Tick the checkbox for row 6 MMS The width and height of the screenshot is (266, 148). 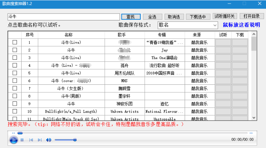15,81
